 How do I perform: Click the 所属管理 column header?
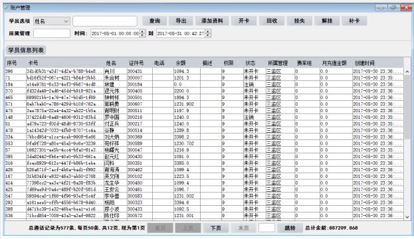coord(278,63)
